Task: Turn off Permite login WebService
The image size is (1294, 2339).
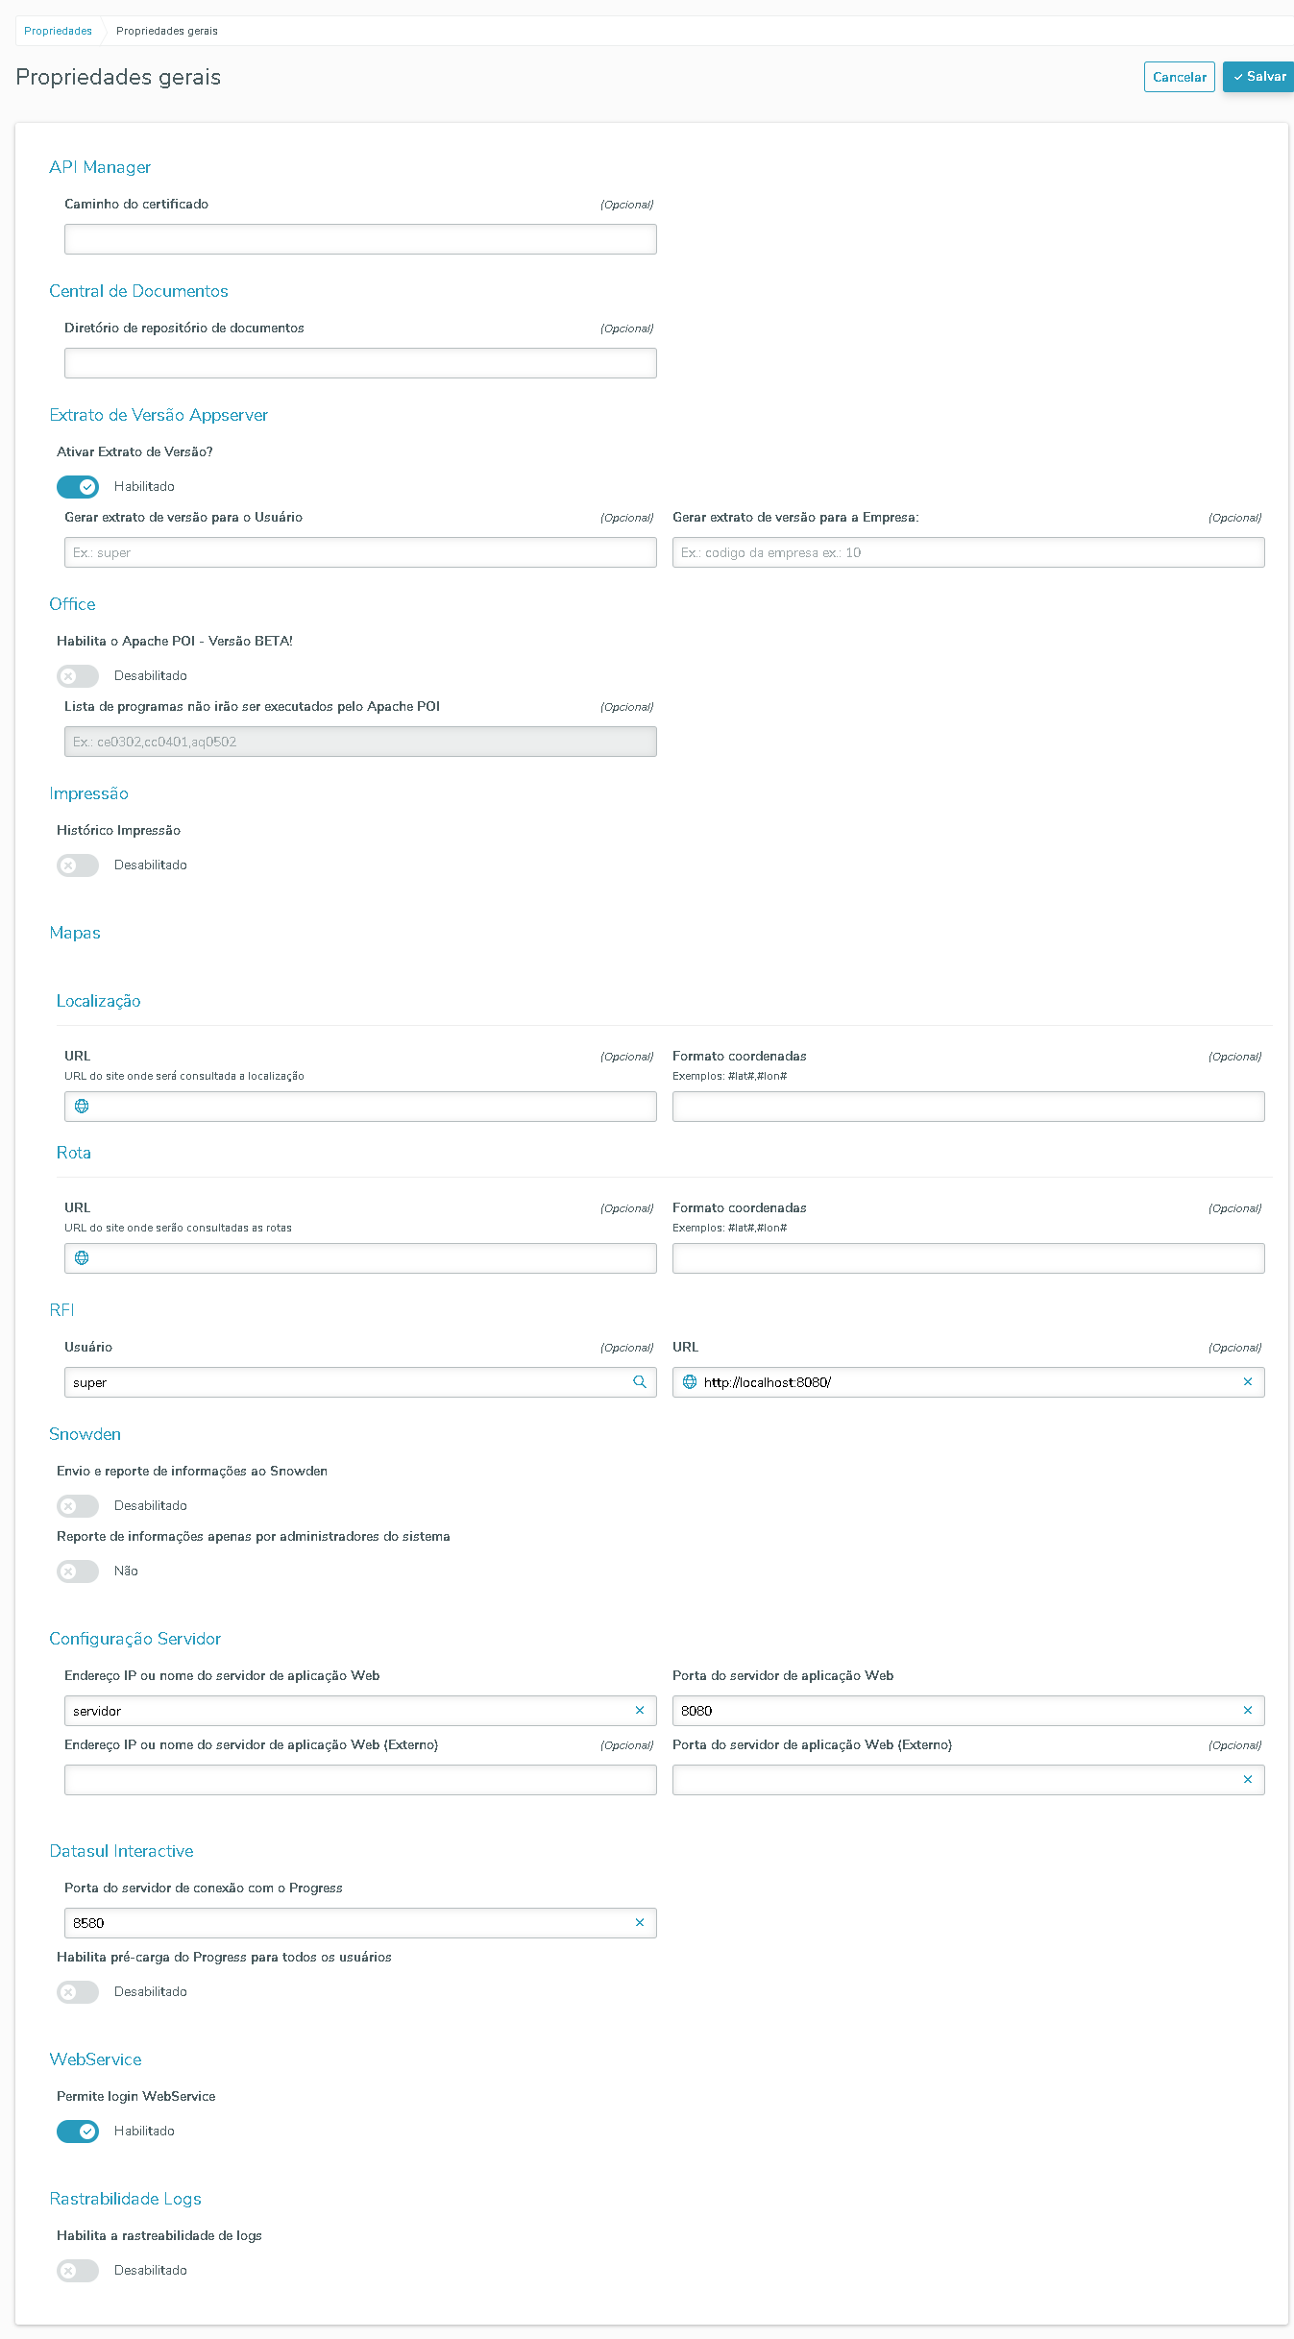Action: [x=78, y=2132]
